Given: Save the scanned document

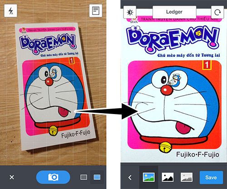Looking at the screenshot, I should pyautogui.click(x=211, y=178).
